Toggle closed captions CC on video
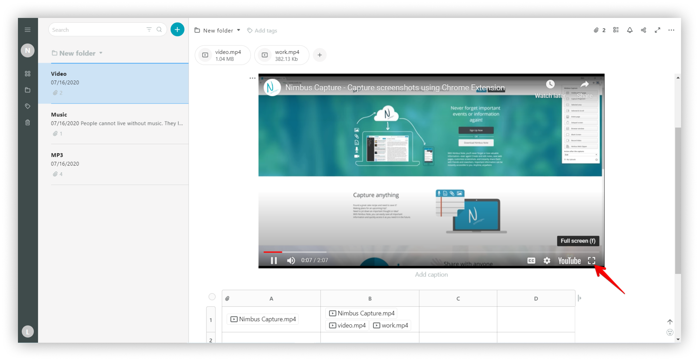The width and height of the screenshot is (699, 361). tap(531, 261)
